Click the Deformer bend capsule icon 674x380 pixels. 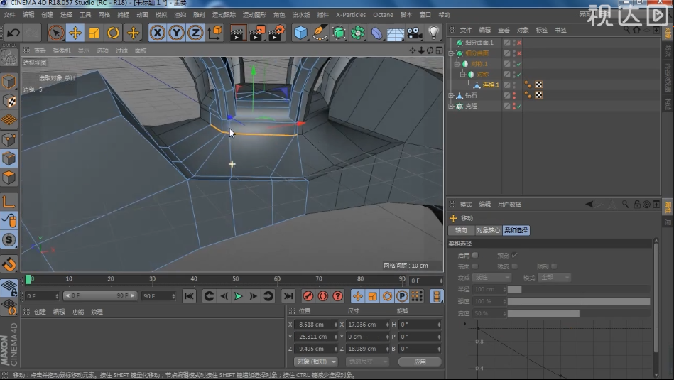click(376, 33)
